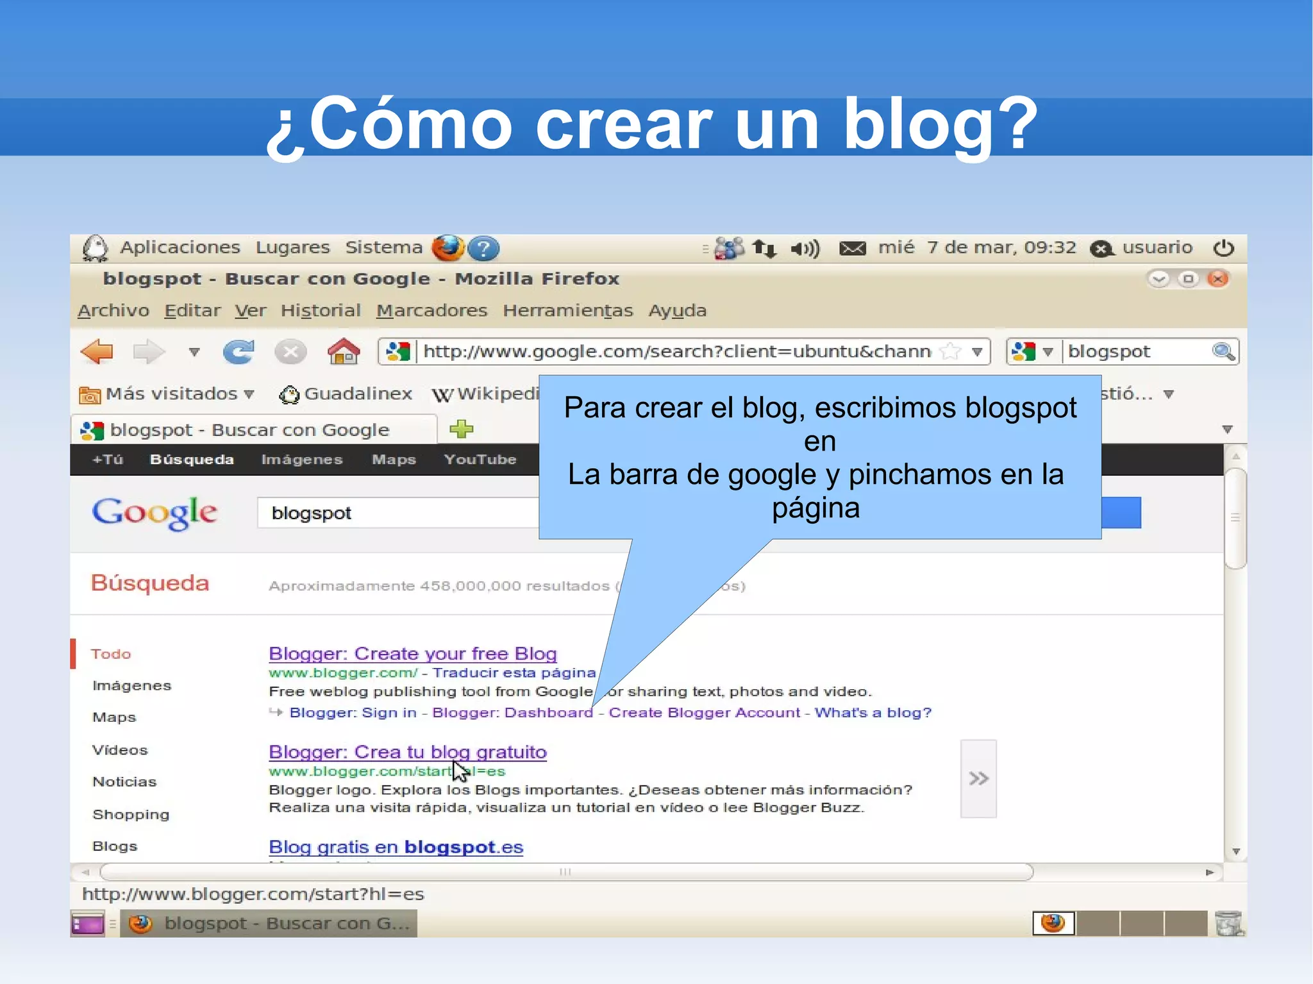Open Imágenes in Google top bar
Viewport: 1313px width, 984px height.
[302, 460]
